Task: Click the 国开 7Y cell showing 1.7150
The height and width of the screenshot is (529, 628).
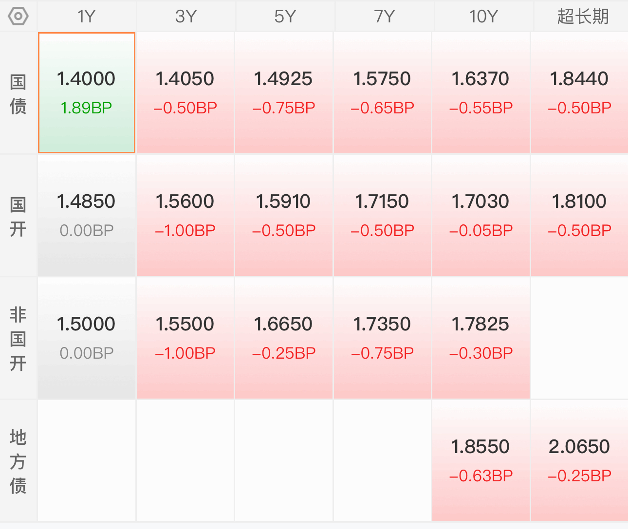Action: [383, 216]
